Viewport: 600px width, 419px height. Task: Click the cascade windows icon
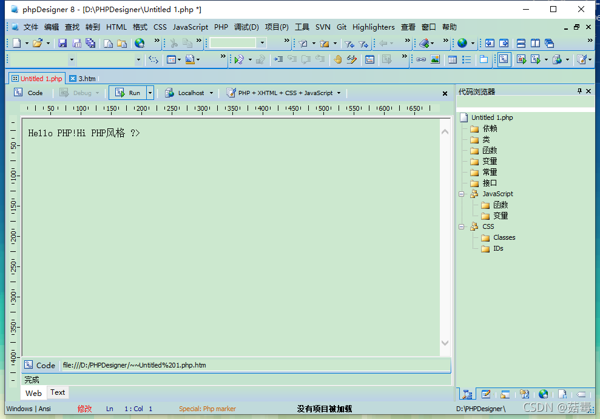coord(550,43)
